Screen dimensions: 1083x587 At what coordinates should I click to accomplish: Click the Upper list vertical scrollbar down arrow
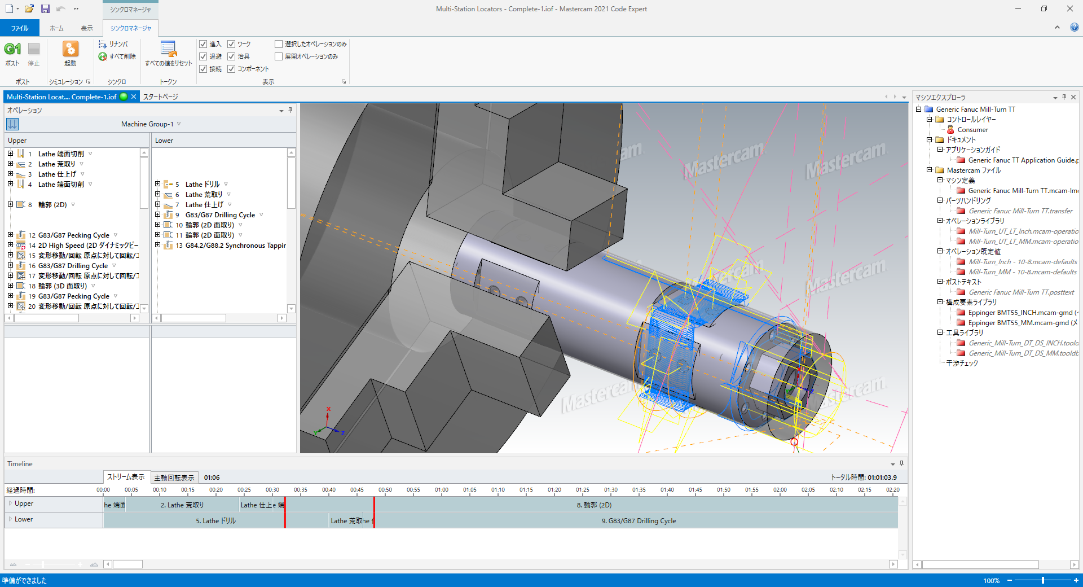[x=144, y=309]
